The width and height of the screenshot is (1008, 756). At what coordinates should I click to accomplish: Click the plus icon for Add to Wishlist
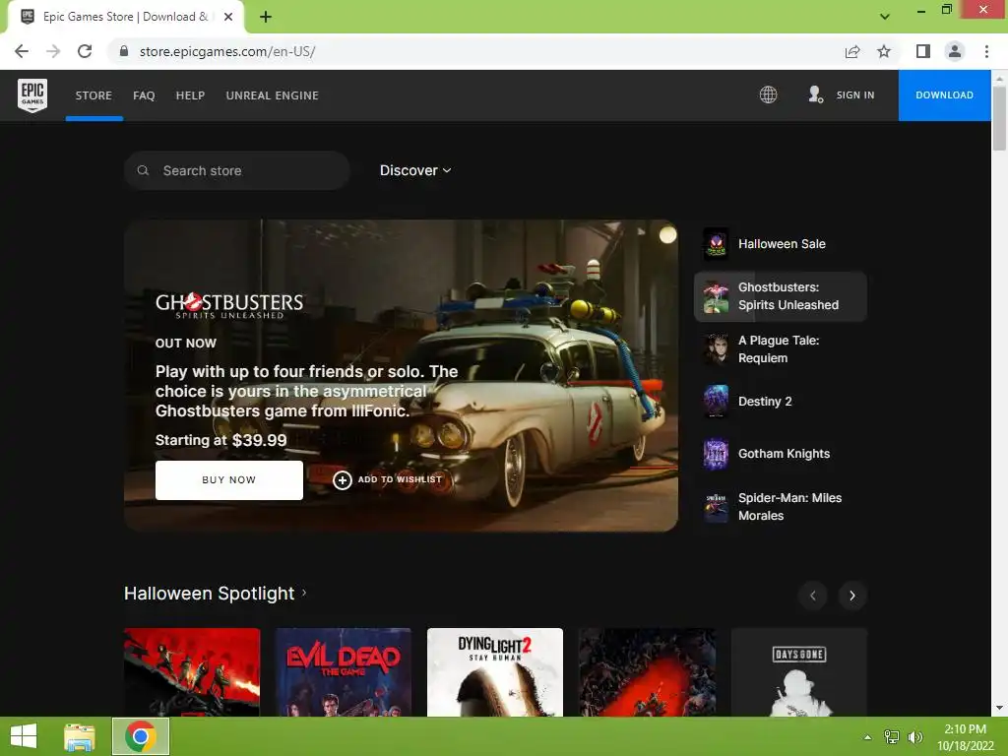click(342, 479)
